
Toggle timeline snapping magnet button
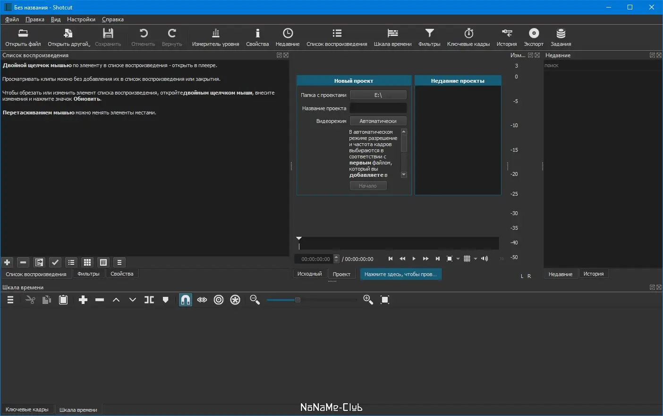tap(186, 300)
